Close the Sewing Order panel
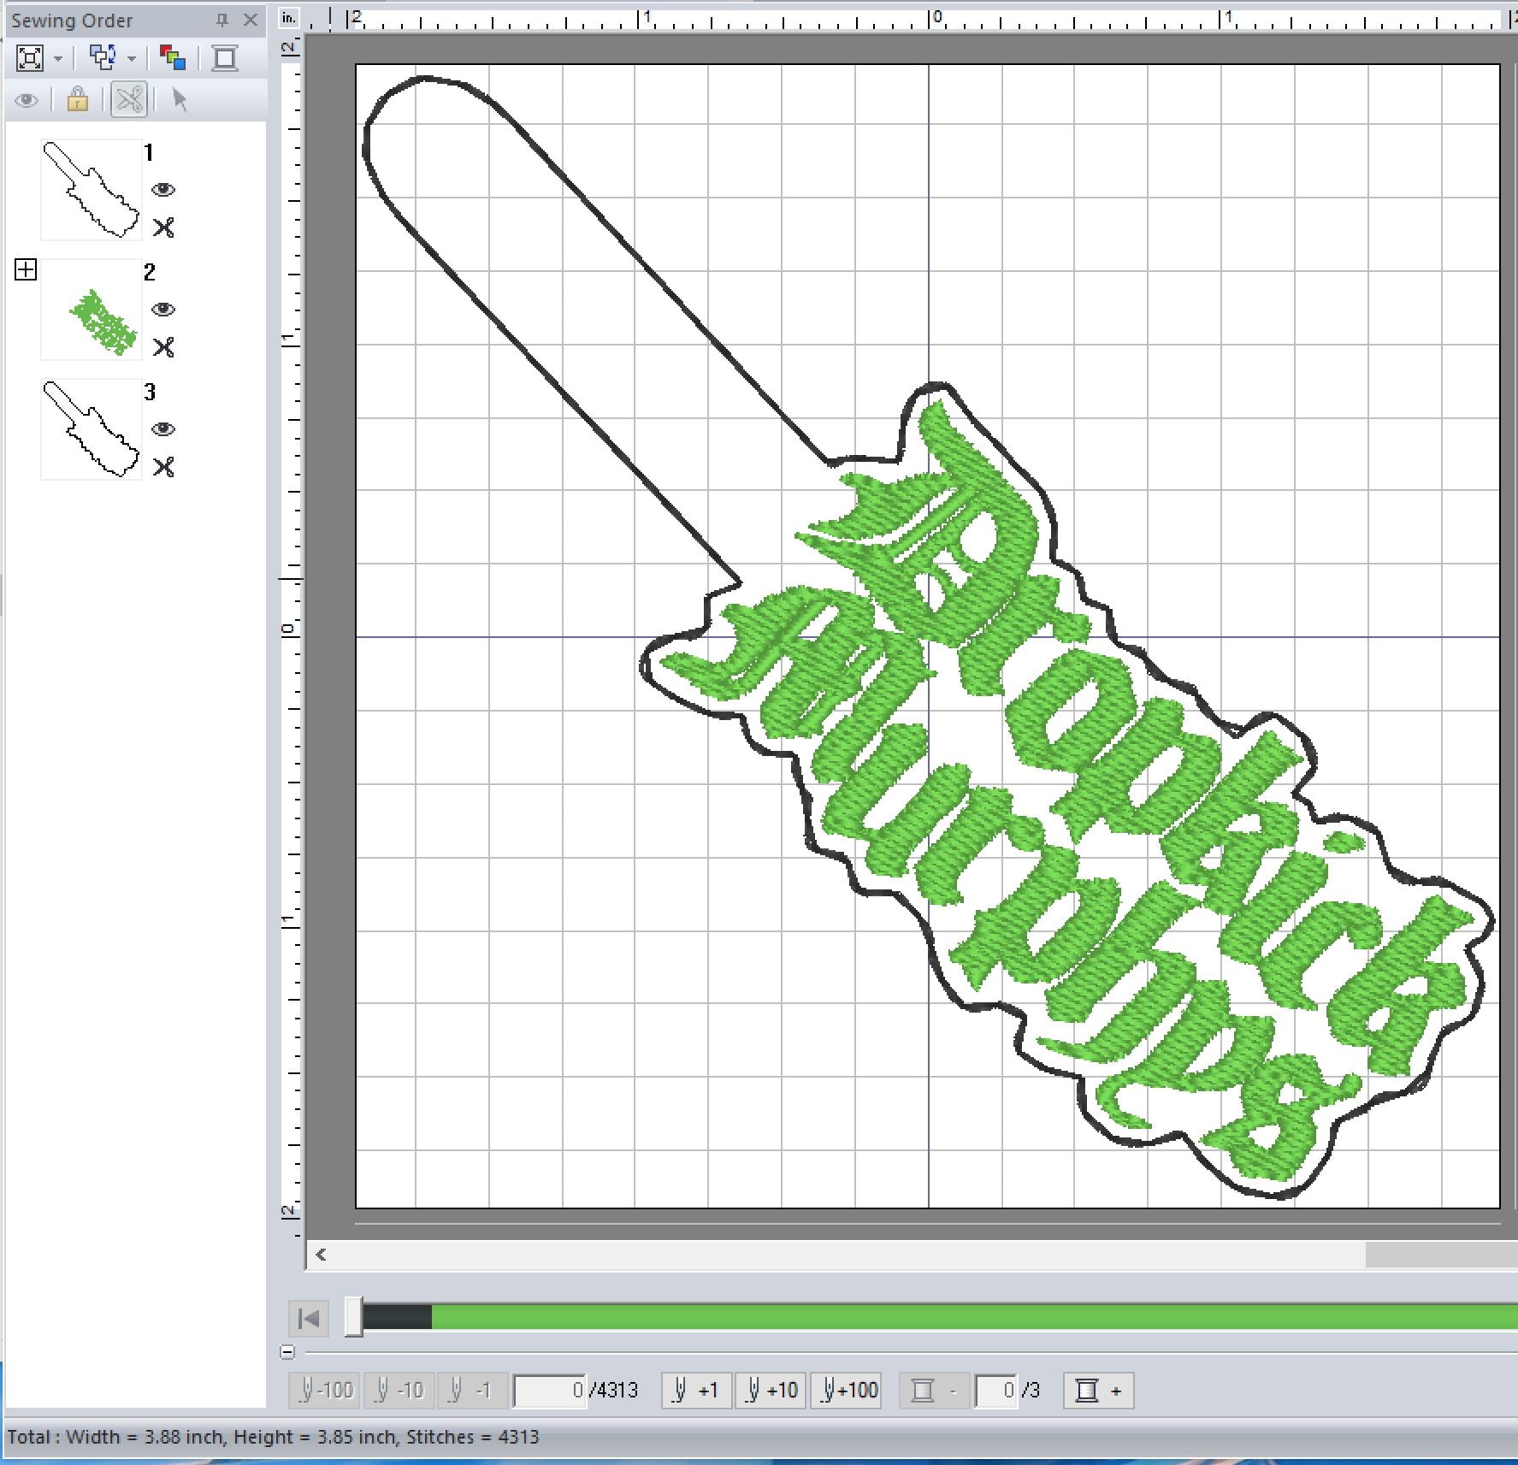Screen dimensions: 1518x1465 coord(251,20)
